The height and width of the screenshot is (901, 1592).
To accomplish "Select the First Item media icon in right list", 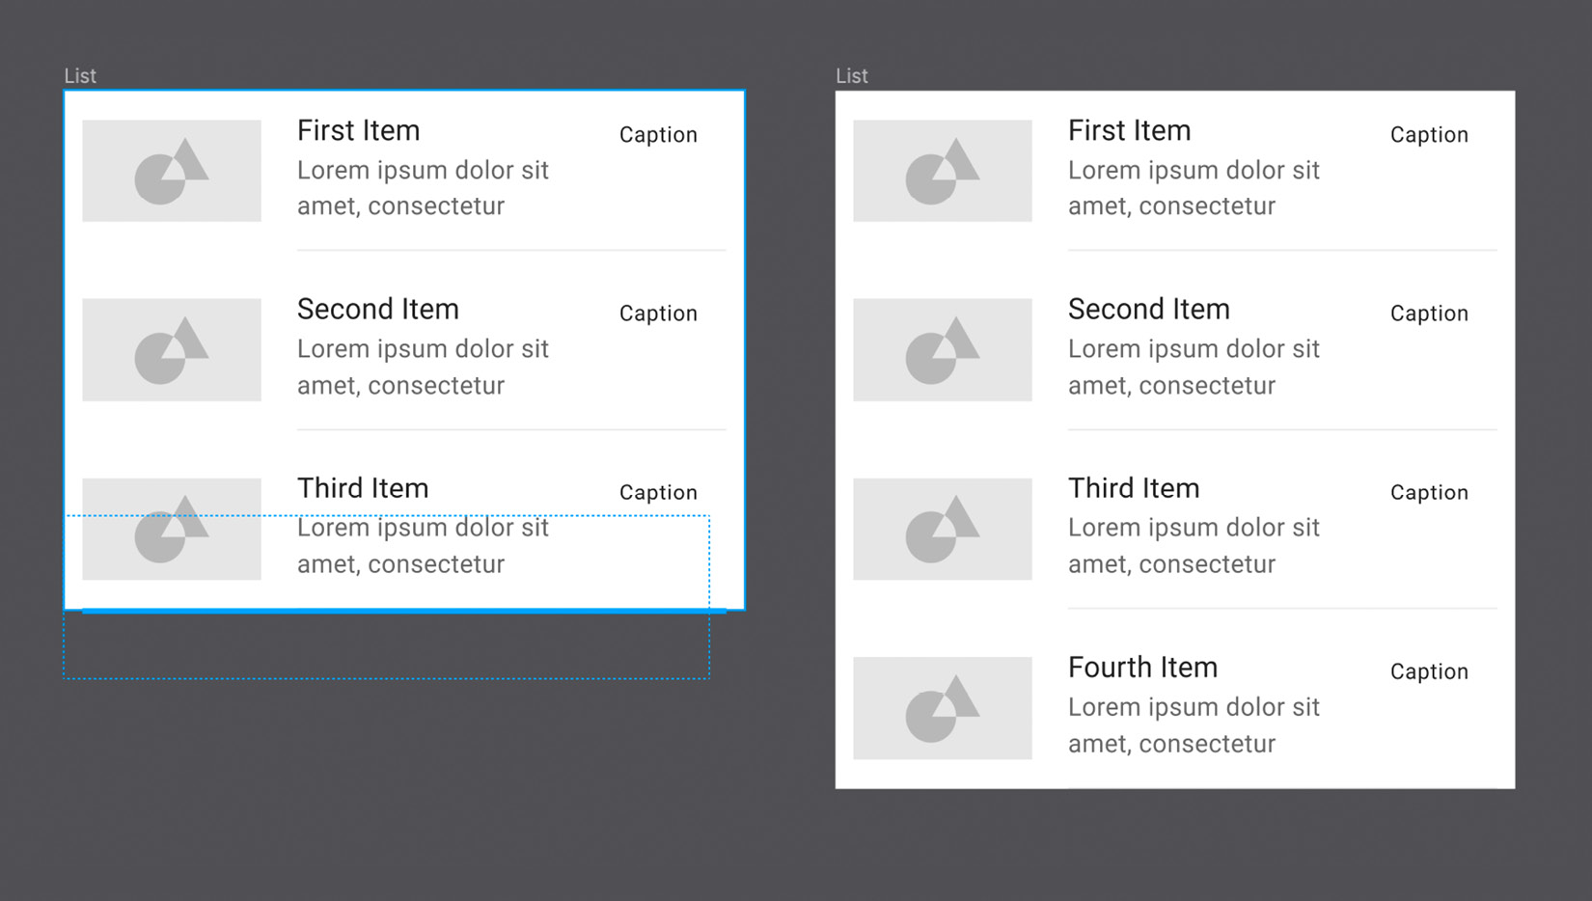I will click(942, 170).
